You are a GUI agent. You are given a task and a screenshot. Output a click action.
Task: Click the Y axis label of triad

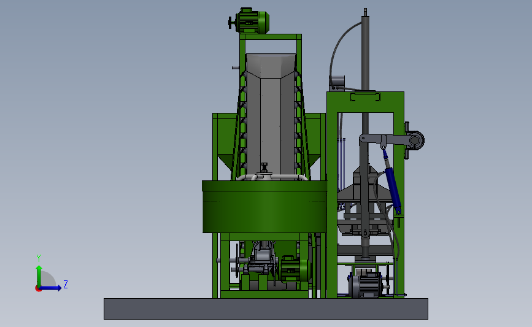click(x=39, y=258)
